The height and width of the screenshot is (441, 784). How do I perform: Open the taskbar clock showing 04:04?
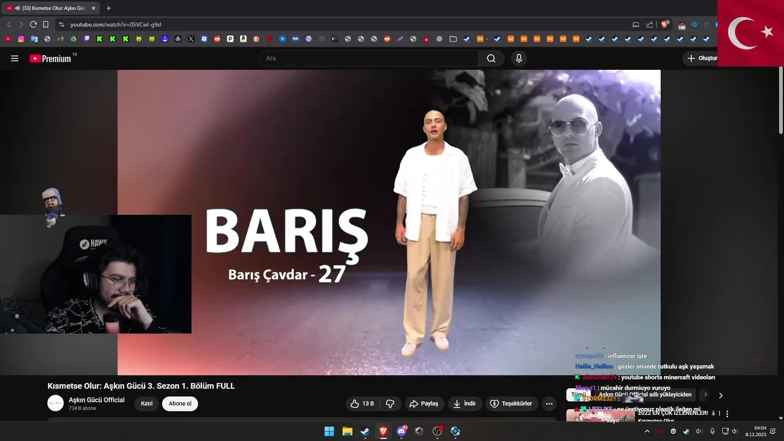(755, 431)
